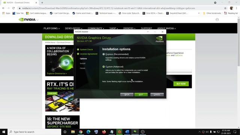Open the "Error code: Status" bookmark
The image size is (240, 135).
coord(129,13)
